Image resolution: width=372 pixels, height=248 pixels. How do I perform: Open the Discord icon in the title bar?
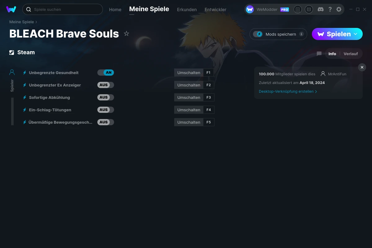coord(321,9)
